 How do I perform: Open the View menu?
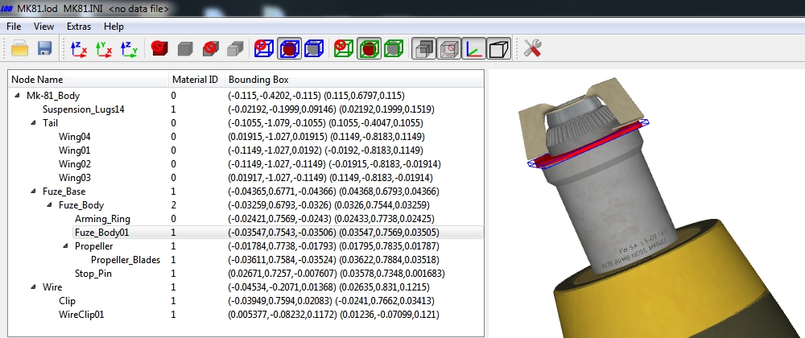point(43,27)
